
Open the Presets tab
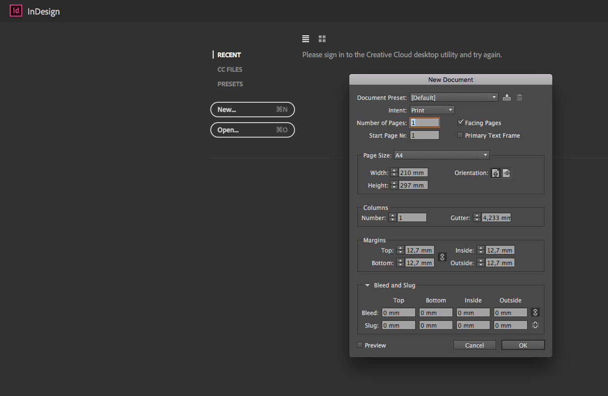(230, 84)
